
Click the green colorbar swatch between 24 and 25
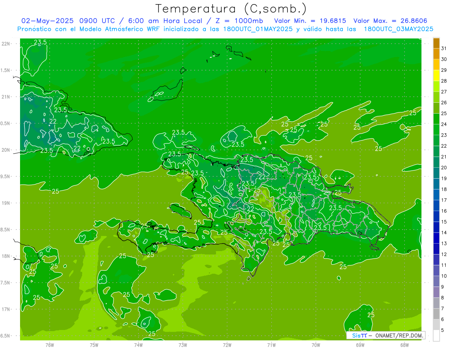click(x=436, y=119)
